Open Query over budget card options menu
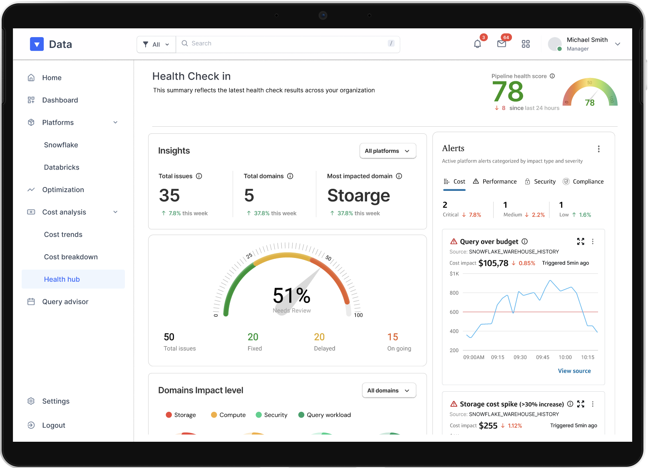Image resolution: width=648 pixels, height=468 pixels. (593, 241)
